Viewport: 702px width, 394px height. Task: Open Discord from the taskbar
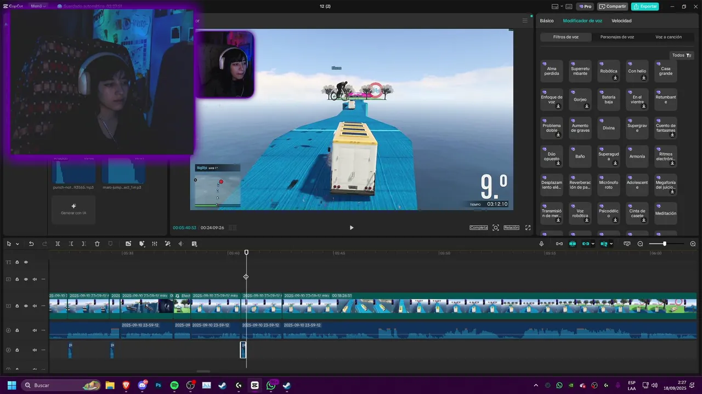pos(143,385)
